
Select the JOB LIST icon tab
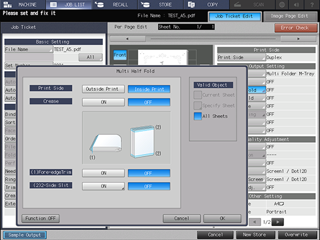(53, 4)
